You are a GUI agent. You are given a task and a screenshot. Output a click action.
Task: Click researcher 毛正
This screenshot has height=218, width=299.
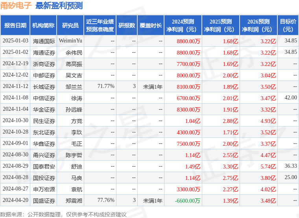[x=77, y=144]
